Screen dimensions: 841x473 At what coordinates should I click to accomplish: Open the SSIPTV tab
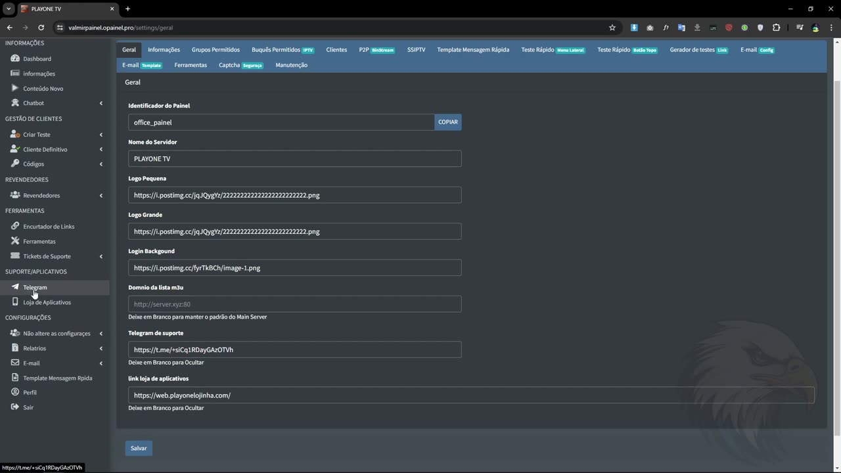[x=416, y=50]
